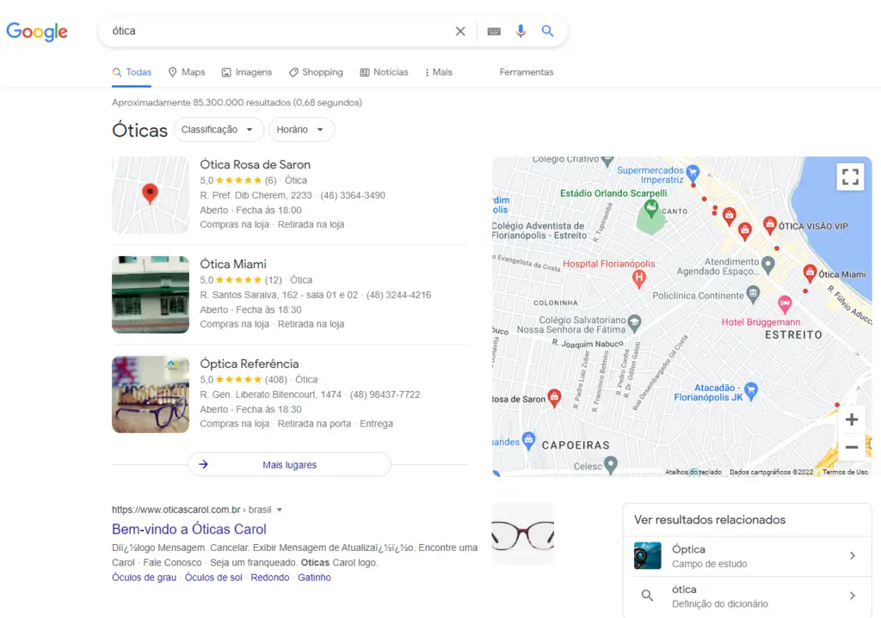
Task: Click Atalhos do teclado on the map
Action: 693,472
